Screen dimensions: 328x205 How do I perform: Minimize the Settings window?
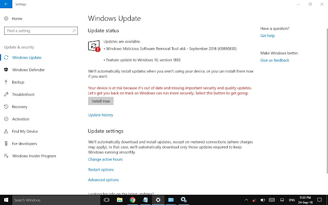(x=298, y=4)
